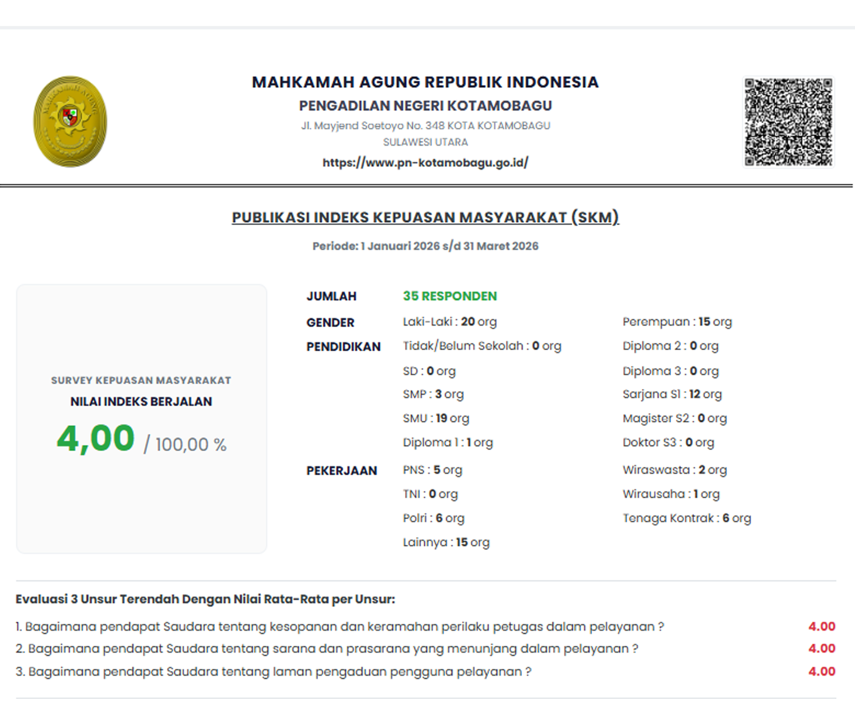Click the Polri 6 org occupation entry
Viewport: 855px width, 727px height.
[x=434, y=518]
